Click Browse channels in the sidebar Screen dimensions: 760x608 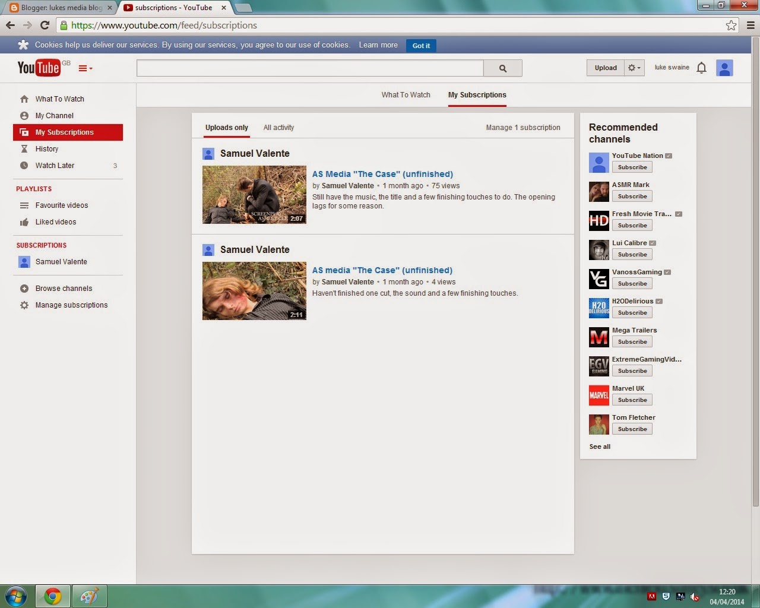(x=64, y=289)
